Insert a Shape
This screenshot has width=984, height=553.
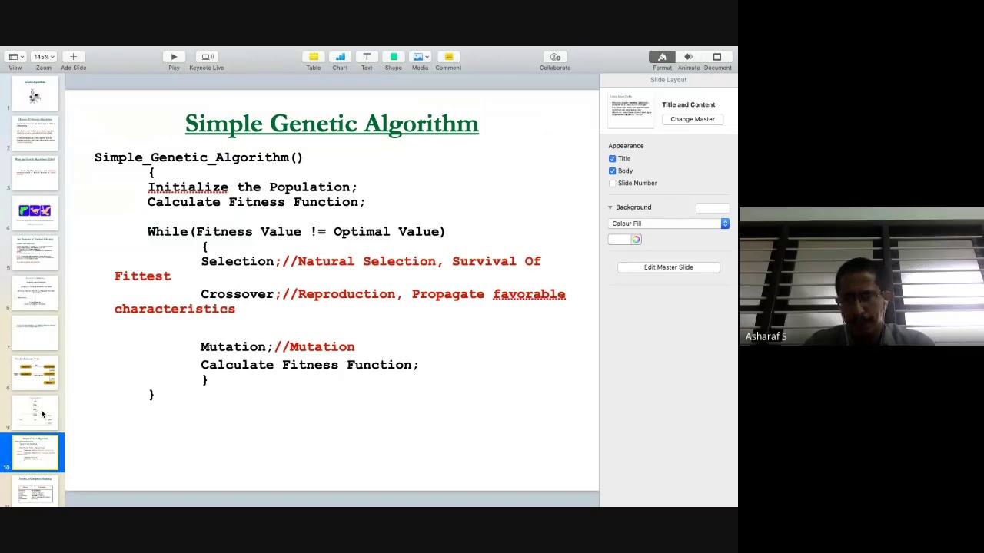pos(393,57)
